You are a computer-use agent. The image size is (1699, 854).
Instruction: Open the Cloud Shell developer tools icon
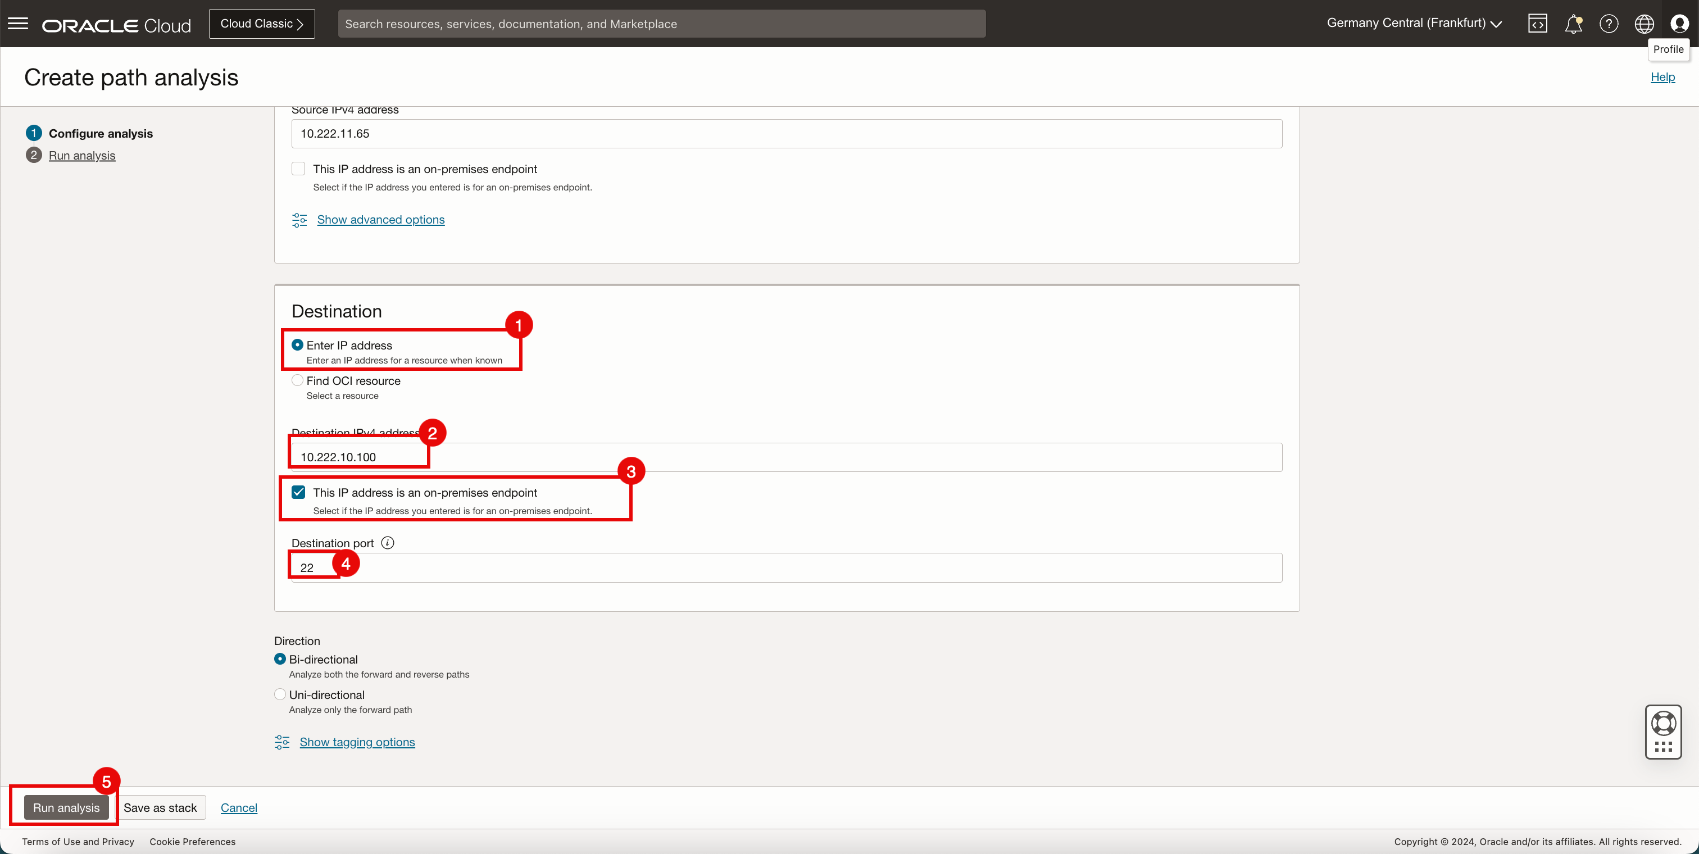(x=1537, y=24)
